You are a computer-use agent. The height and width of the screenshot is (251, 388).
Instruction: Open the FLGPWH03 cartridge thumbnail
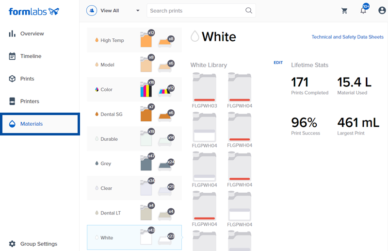click(x=204, y=87)
